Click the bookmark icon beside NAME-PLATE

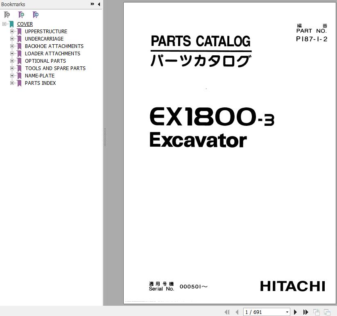click(x=19, y=76)
